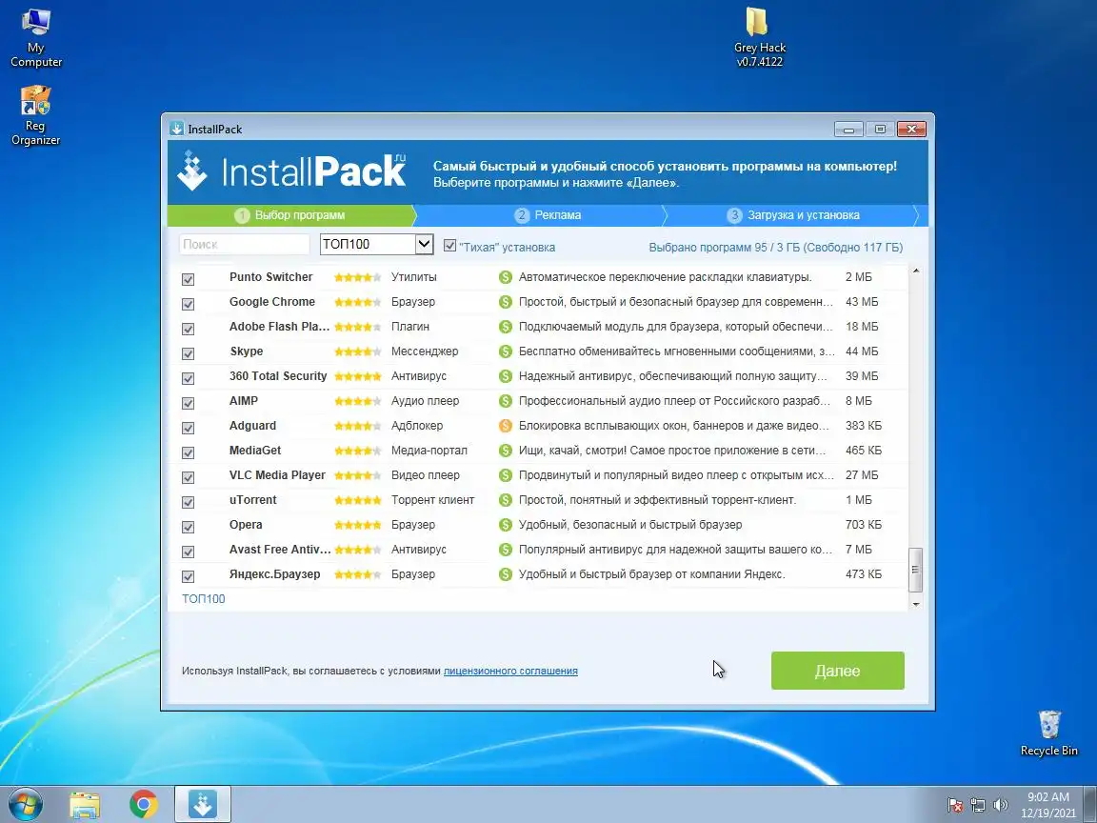The image size is (1097, 823).
Task: Click the Далее button
Action: [837, 671]
